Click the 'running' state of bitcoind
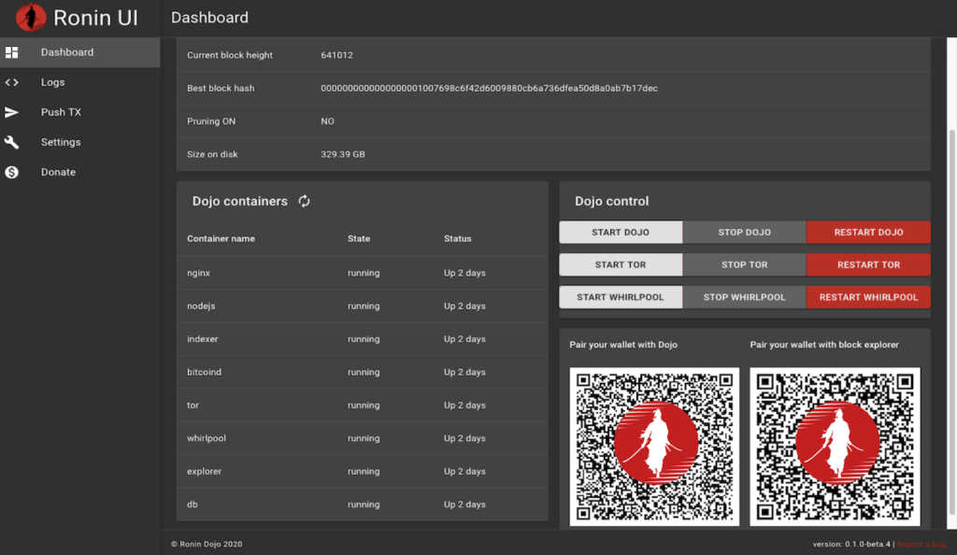Screen dimensions: 957x555 364,372
